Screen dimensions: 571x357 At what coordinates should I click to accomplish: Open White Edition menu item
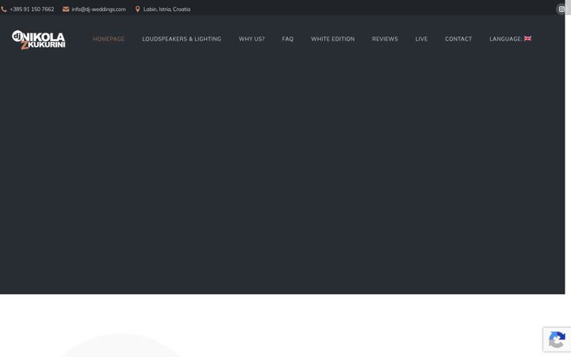tap(333, 39)
